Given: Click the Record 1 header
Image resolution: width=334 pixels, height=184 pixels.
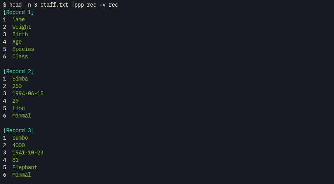Looking at the screenshot, I should coord(19,12).
